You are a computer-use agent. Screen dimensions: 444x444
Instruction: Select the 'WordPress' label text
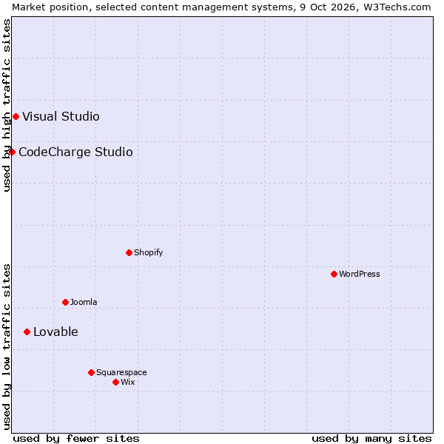click(x=360, y=274)
